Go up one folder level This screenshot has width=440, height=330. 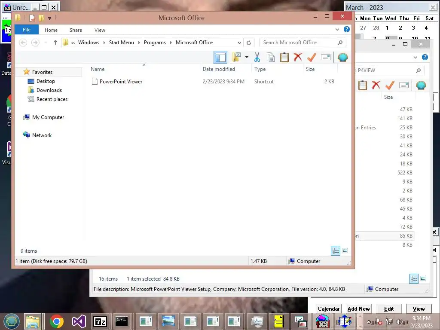click(x=55, y=43)
